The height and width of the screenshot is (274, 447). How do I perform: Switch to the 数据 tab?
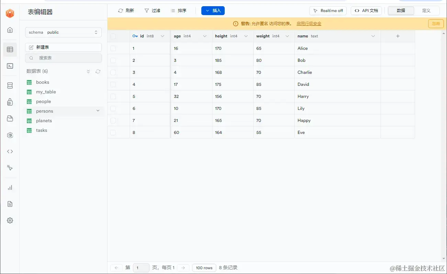pos(401,11)
